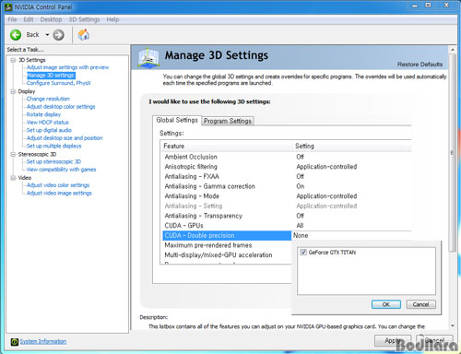Select Multi-display/mixed-GPU acceleration row

[227, 255]
